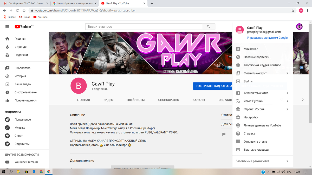Screen dimensions: 312x175
Task: Click the Выйти sign-out icon
Action: [x=238, y=81]
